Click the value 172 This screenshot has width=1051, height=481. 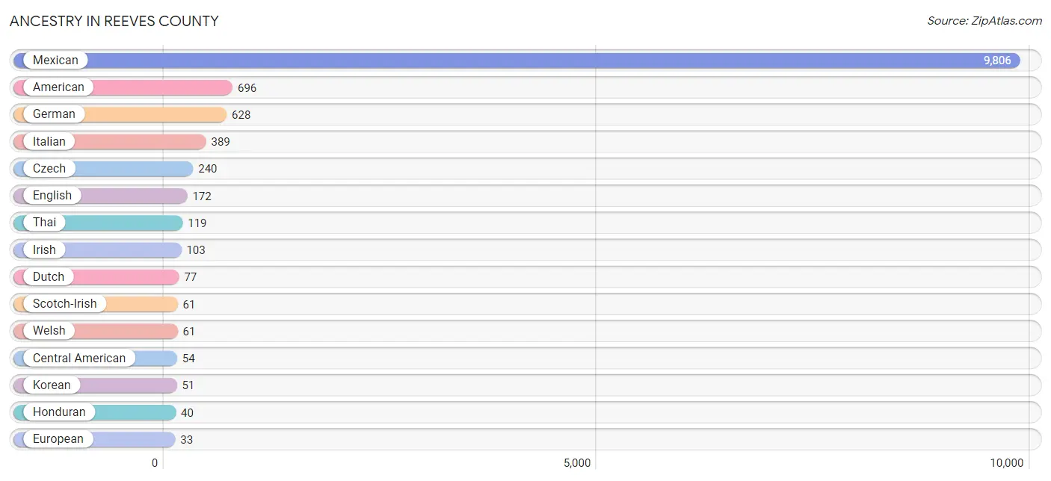[x=202, y=196]
